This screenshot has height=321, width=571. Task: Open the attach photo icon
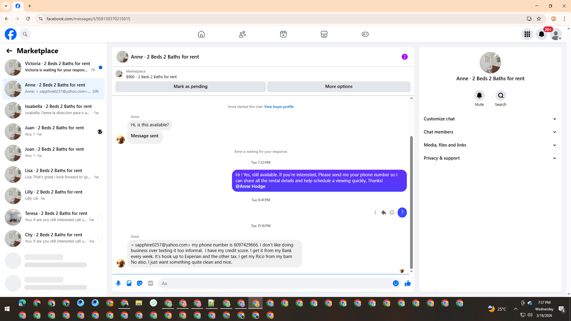129,283
